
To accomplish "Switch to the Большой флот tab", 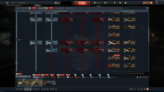I will pos(60,8).
